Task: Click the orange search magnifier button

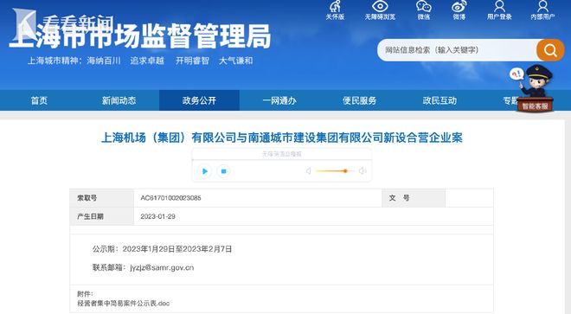Action: tap(550, 50)
